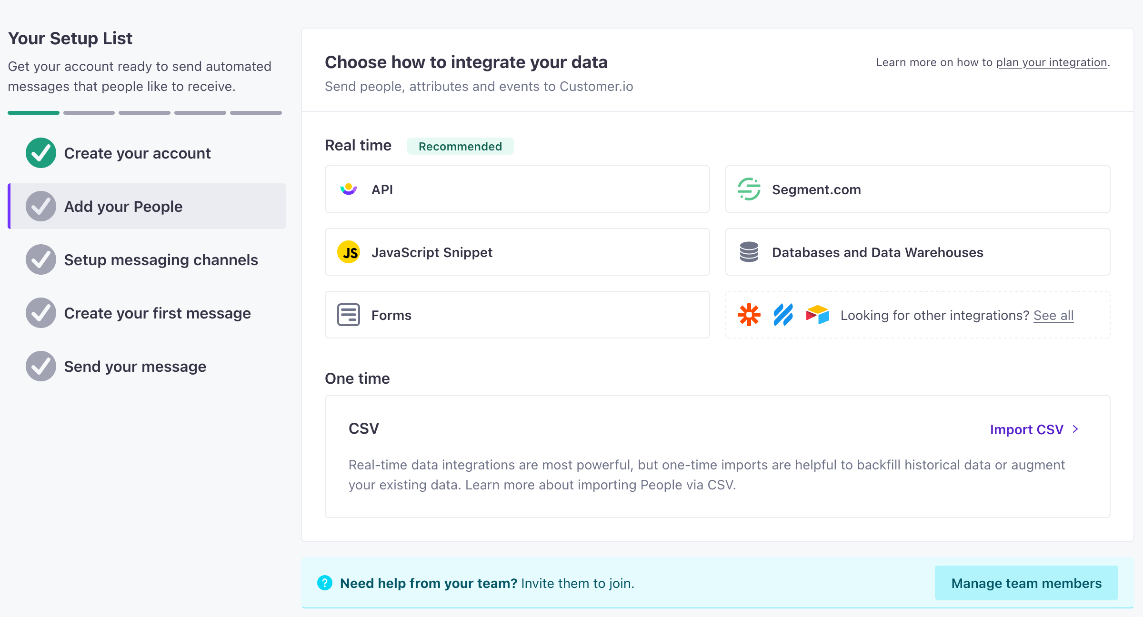Click the green first progress bar segment
The image size is (1143, 617).
coord(33,113)
